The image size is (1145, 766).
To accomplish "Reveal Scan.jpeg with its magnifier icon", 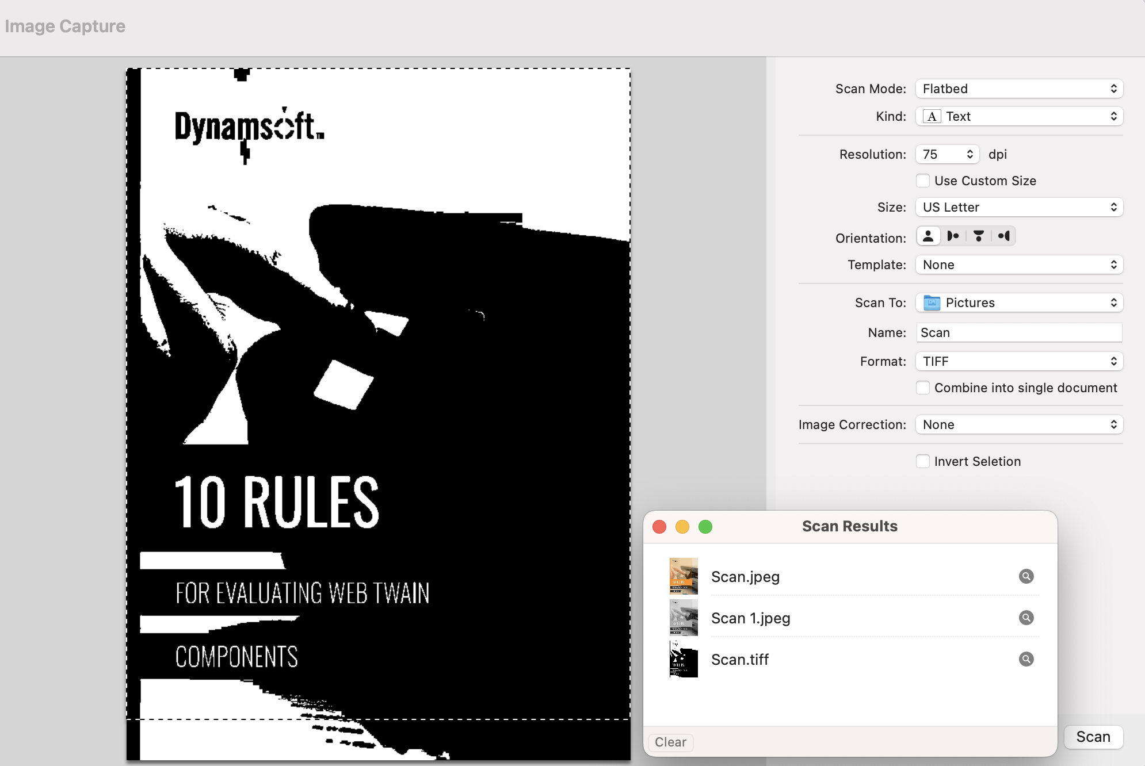I will 1026,576.
